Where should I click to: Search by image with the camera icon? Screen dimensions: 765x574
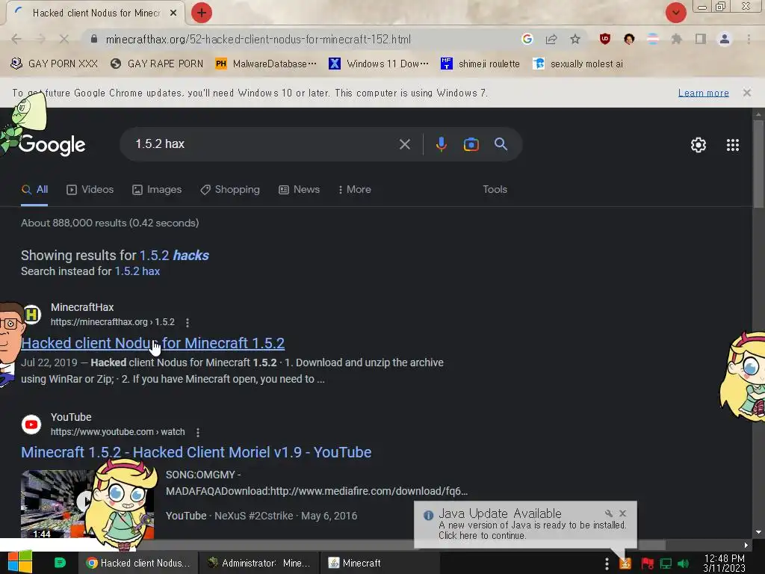click(471, 144)
